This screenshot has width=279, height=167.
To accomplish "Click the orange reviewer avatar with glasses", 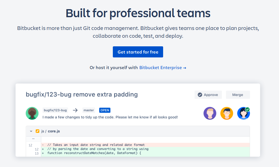I will 226,113.
